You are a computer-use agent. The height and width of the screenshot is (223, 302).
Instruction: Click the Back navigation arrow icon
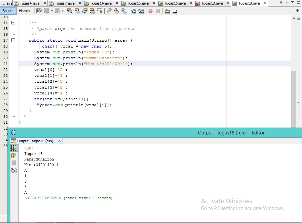click(x=46, y=11)
